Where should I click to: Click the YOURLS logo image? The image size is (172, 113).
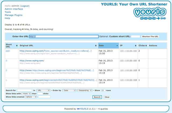tap(150, 14)
